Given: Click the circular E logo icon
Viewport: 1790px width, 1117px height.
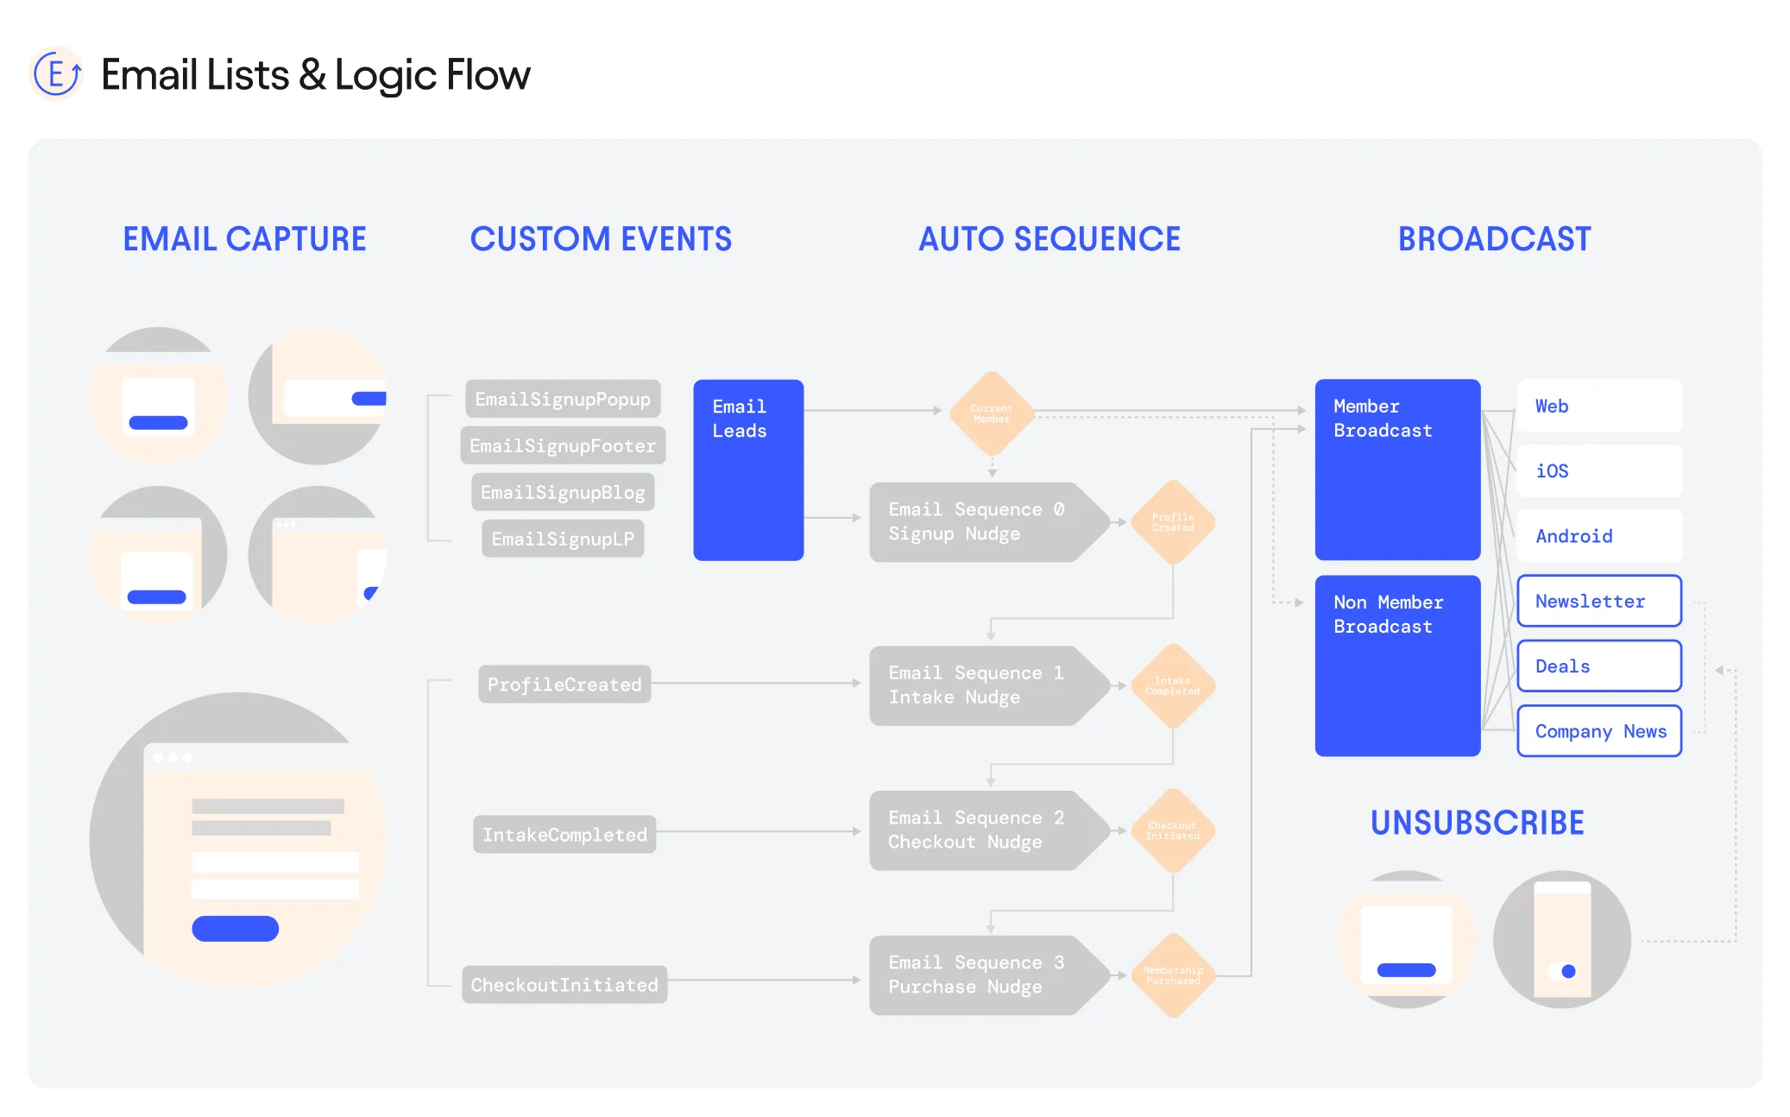Looking at the screenshot, I should coord(56,74).
